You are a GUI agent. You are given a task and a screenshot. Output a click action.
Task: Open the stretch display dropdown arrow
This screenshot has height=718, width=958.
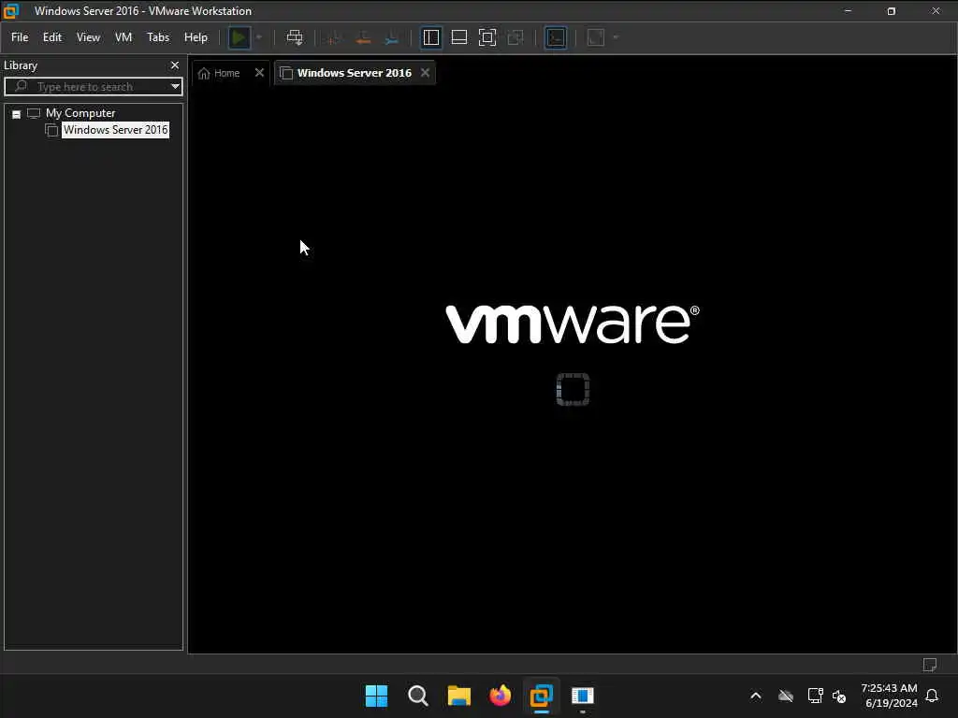coord(616,37)
